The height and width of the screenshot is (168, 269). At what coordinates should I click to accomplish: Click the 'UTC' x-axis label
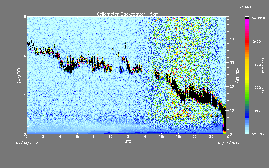128,141
